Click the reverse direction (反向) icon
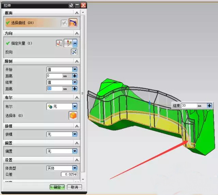The height and width of the screenshot is (195, 218). 74,52
